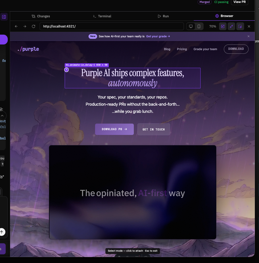
Task: Open the Pricing nav link
Action: 182,49
